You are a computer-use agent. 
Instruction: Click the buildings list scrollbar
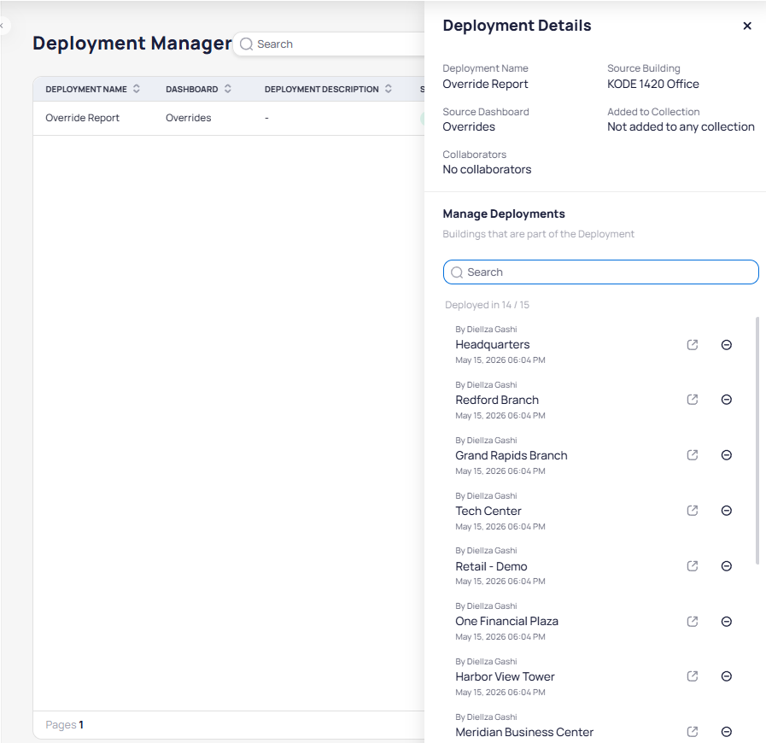pos(757,440)
